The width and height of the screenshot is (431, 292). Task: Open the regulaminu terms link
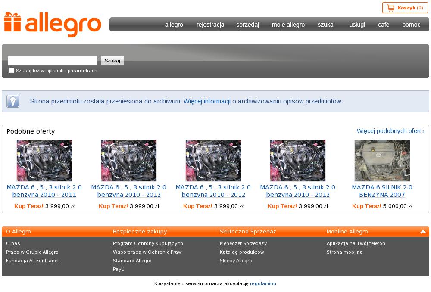(x=263, y=283)
